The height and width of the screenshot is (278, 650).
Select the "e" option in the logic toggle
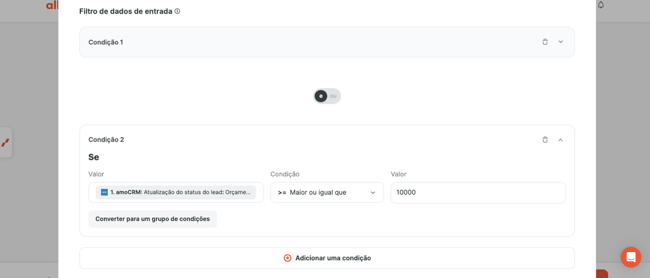pyautogui.click(x=321, y=96)
